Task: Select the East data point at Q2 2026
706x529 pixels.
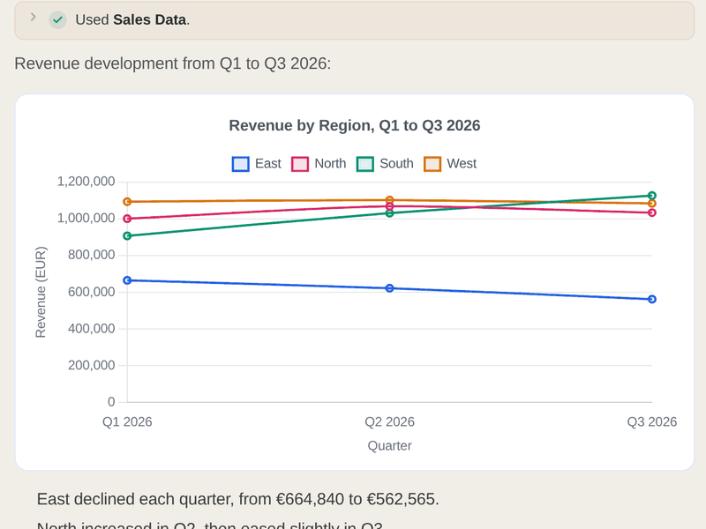Action: 390,288
